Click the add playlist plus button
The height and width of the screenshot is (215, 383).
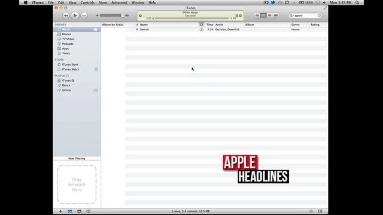pyautogui.click(x=60, y=211)
